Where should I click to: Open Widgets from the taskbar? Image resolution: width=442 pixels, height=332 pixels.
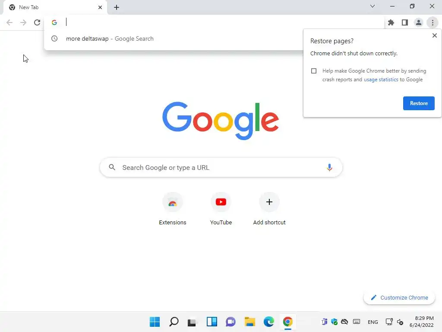[212, 322]
